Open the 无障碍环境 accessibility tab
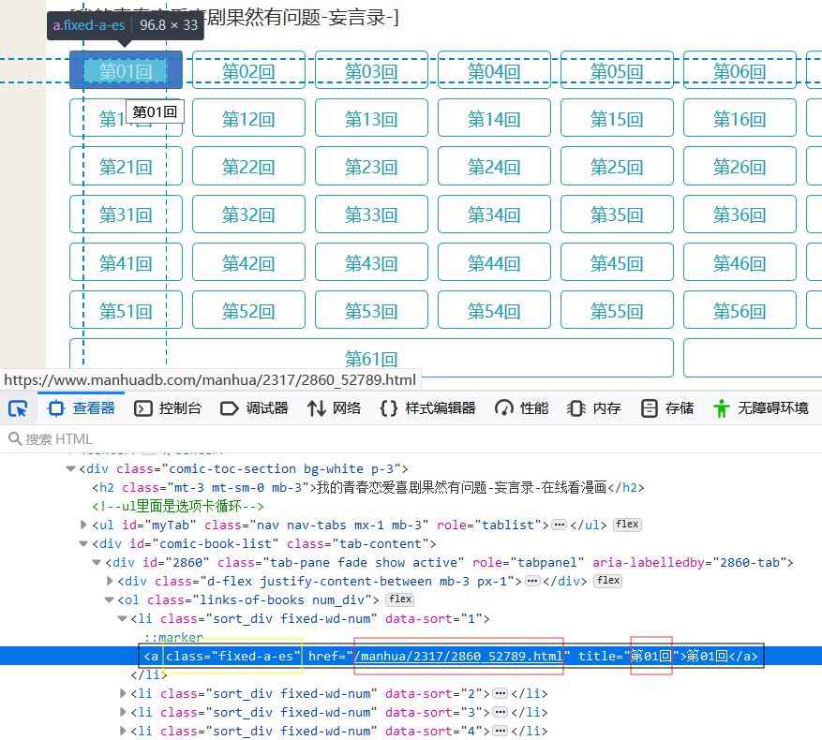 (x=761, y=408)
